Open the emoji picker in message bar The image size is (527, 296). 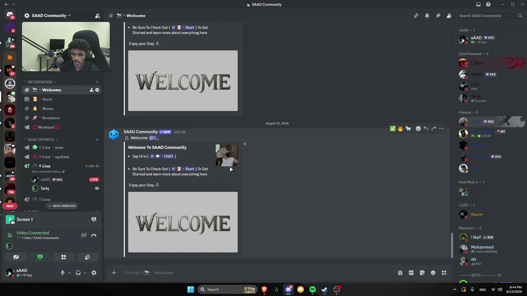pos(433,273)
